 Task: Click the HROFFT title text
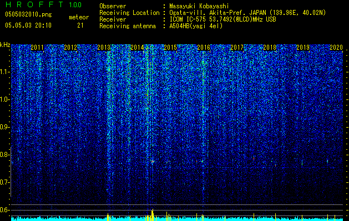[34, 4]
